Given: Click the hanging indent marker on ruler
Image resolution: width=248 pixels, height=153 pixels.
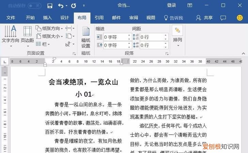Looking at the screenshot, I should pos(45,64).
